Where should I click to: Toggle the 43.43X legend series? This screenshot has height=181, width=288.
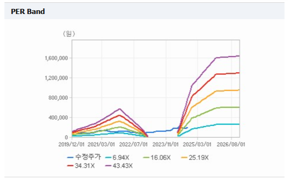(x=119, y=166)
